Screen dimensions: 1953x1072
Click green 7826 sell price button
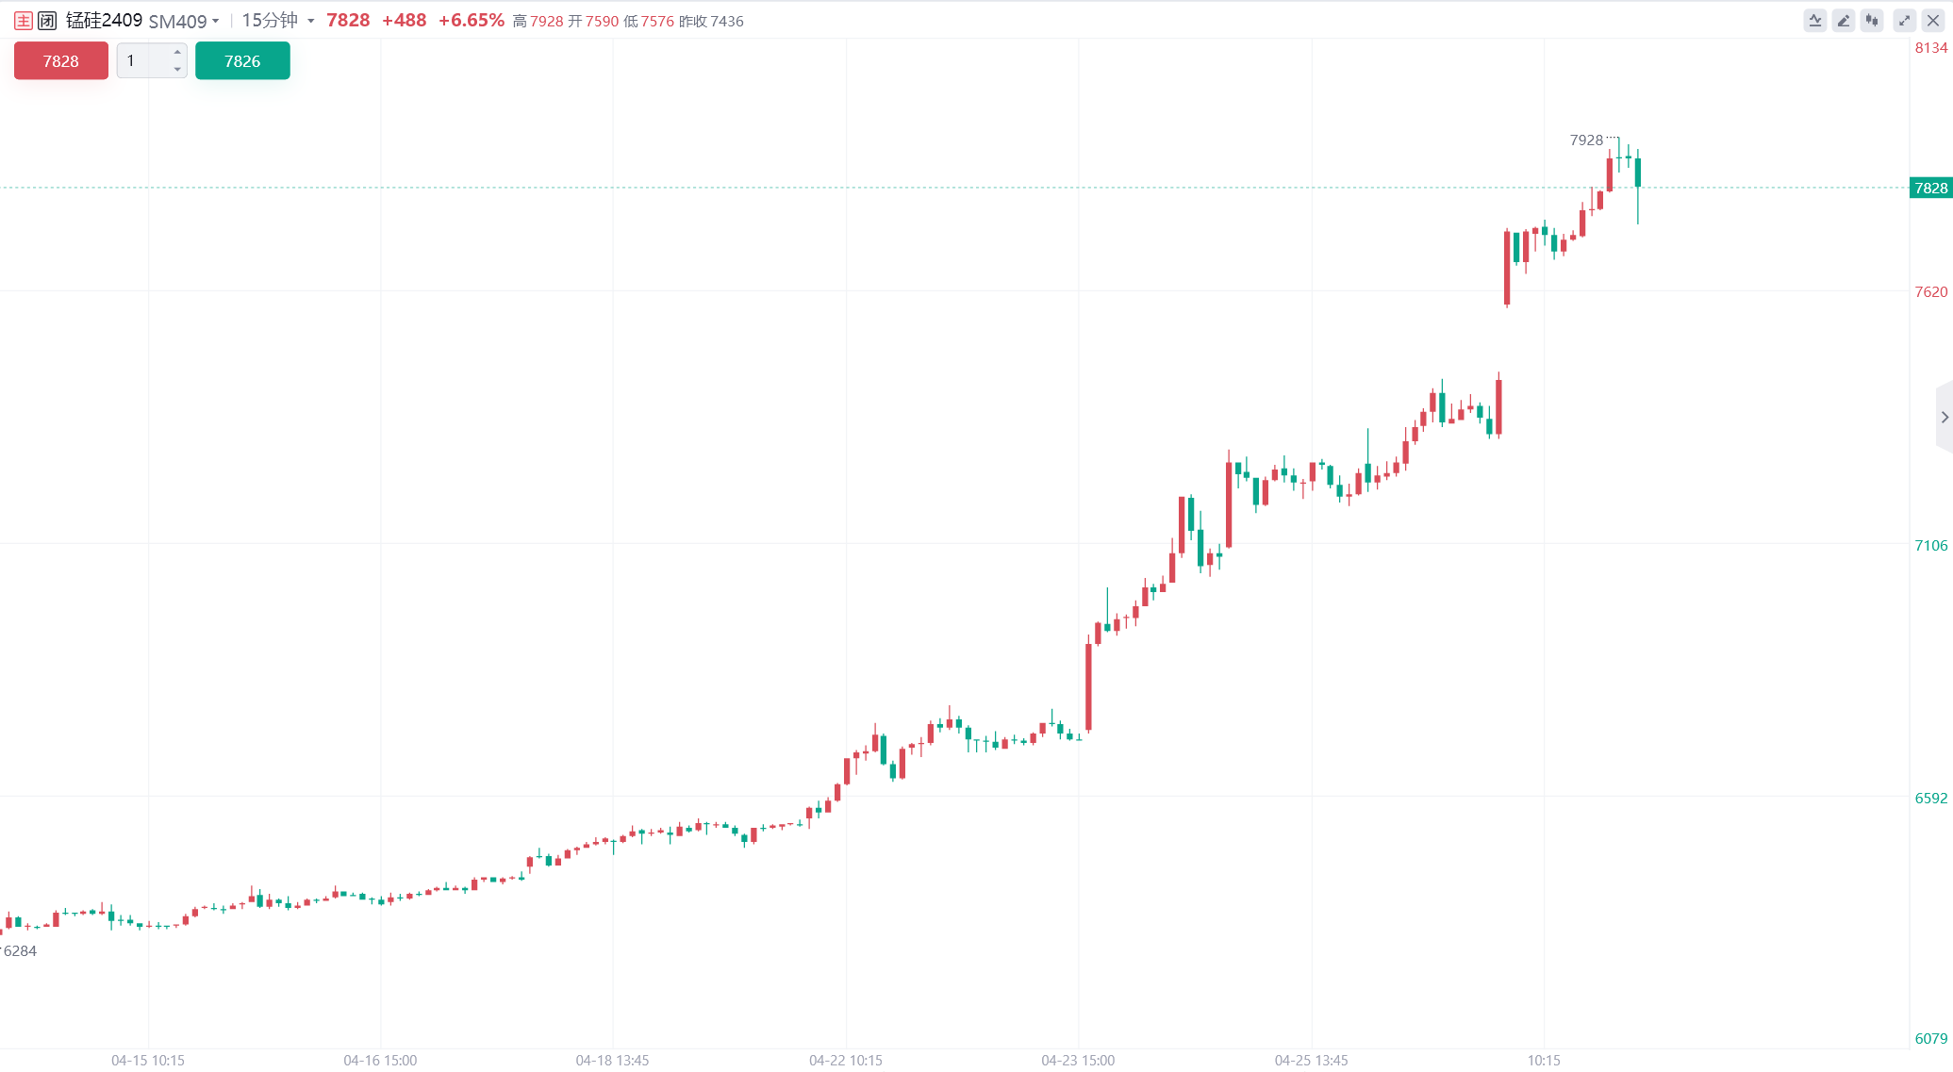242,61
